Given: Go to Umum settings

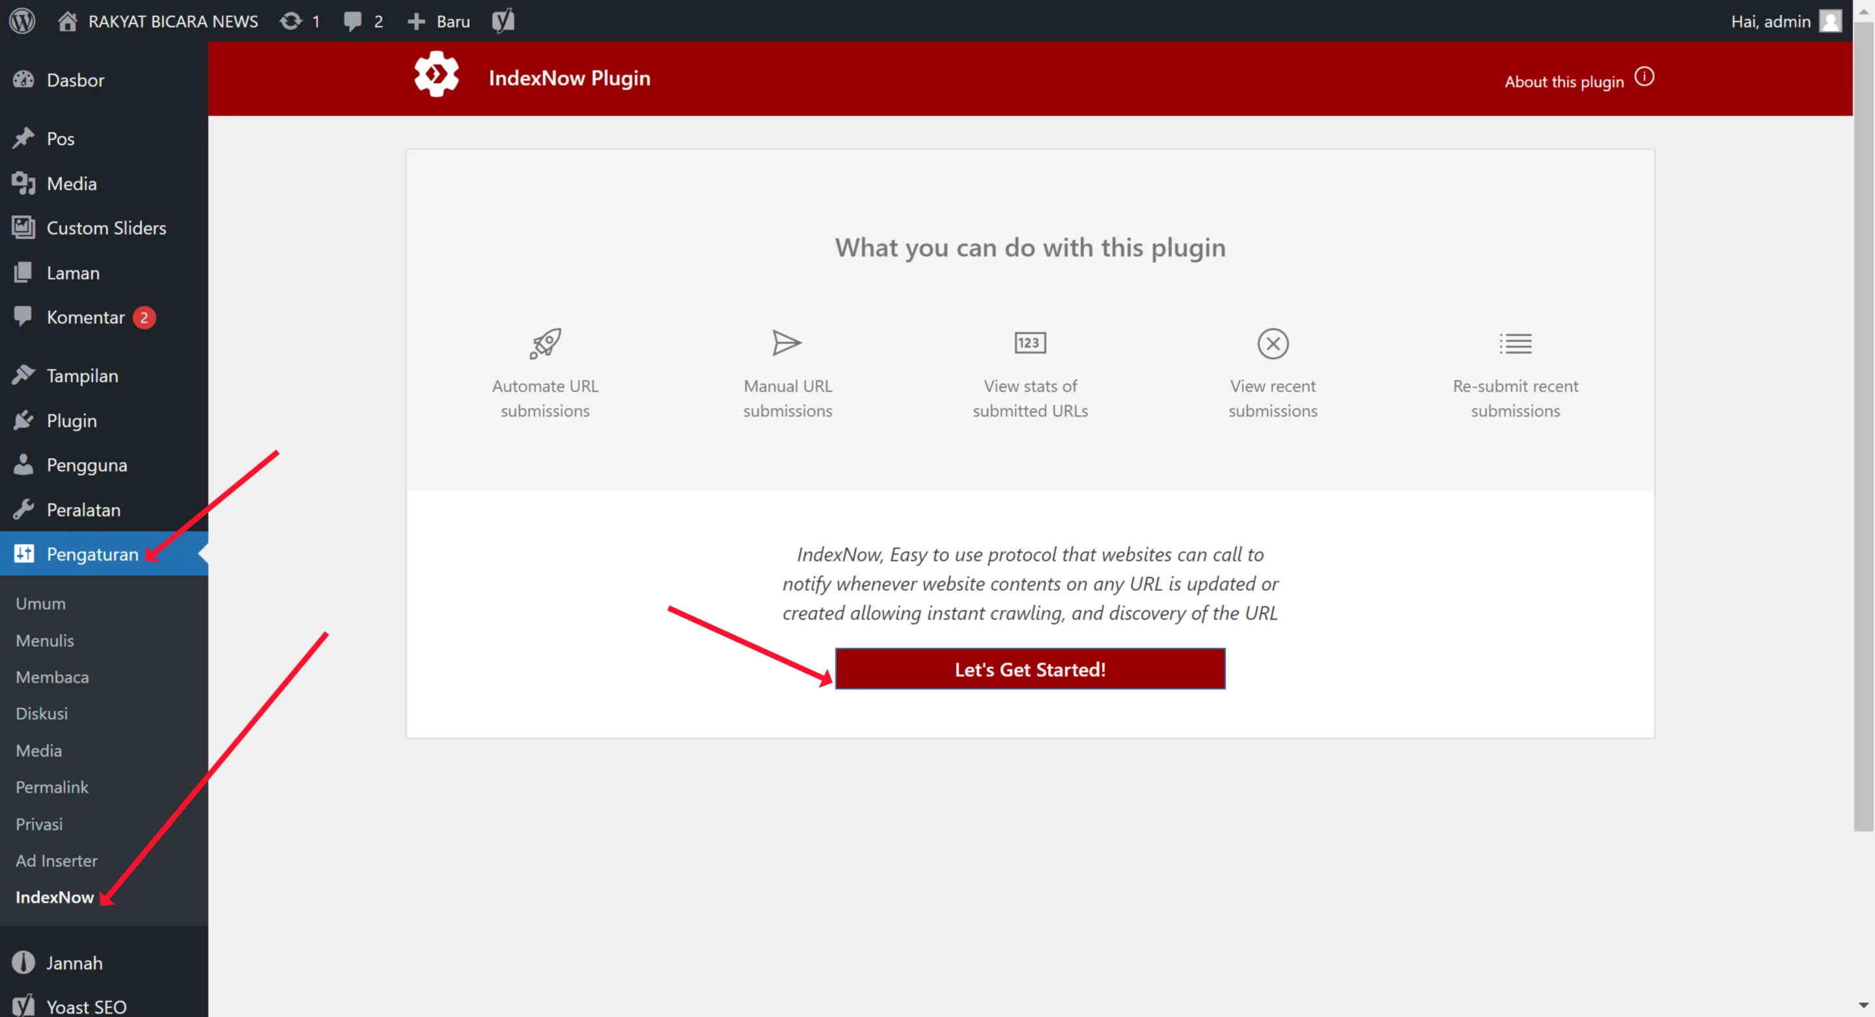Looking at the screenshot, I should point(41,604).
